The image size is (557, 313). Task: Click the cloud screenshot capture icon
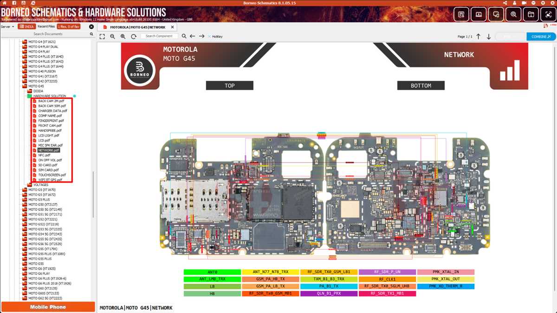[548, 14]
